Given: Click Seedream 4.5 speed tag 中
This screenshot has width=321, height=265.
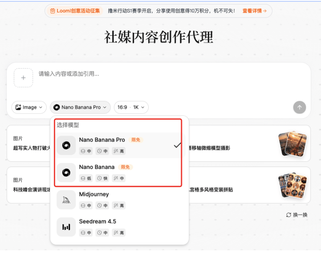Looking at the screenshot, I should [102, 233].
